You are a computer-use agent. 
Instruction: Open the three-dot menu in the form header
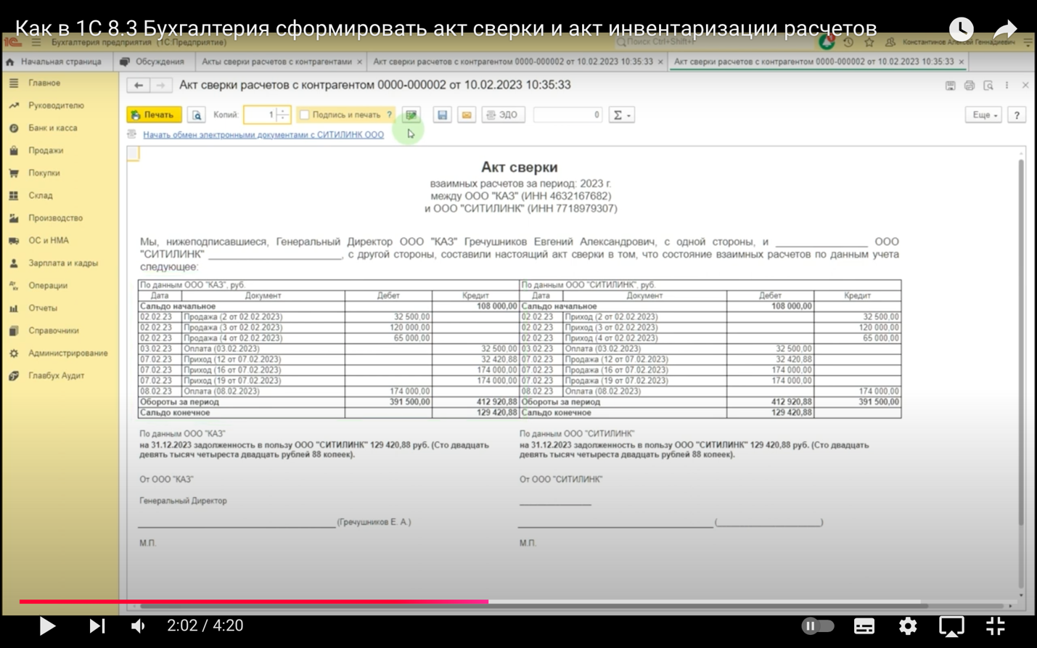coord(1007,86)
